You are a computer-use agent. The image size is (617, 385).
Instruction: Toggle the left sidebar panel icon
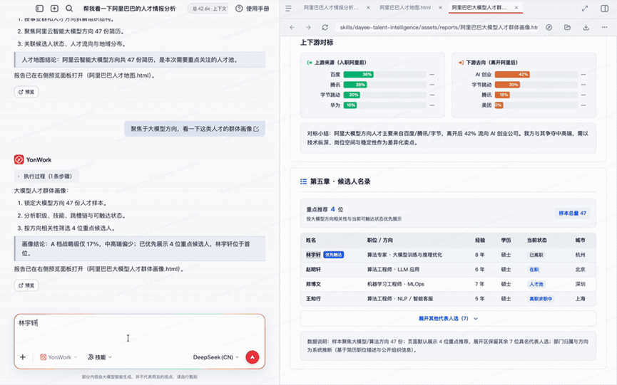pos(39,9)
